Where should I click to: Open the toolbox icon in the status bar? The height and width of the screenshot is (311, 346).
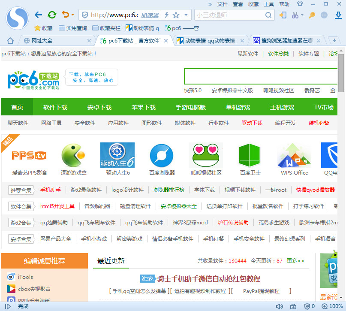pyautogui.click(x=293, y=306)
